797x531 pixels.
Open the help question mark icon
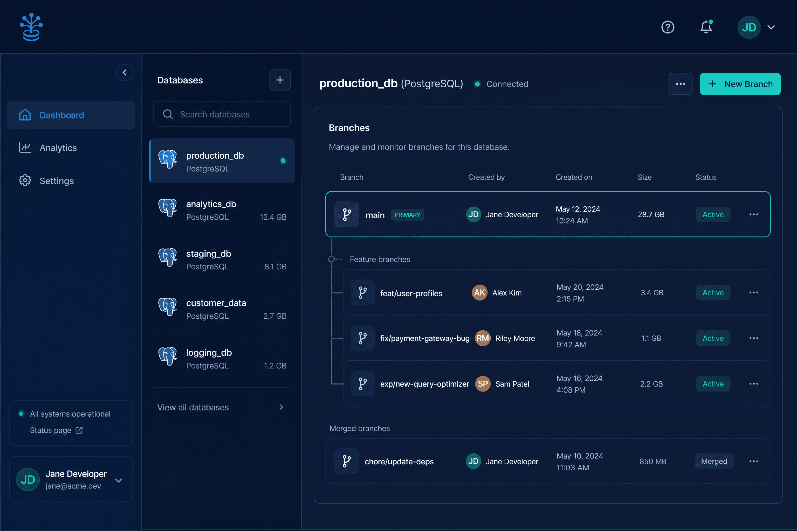(x=668, y=27)
